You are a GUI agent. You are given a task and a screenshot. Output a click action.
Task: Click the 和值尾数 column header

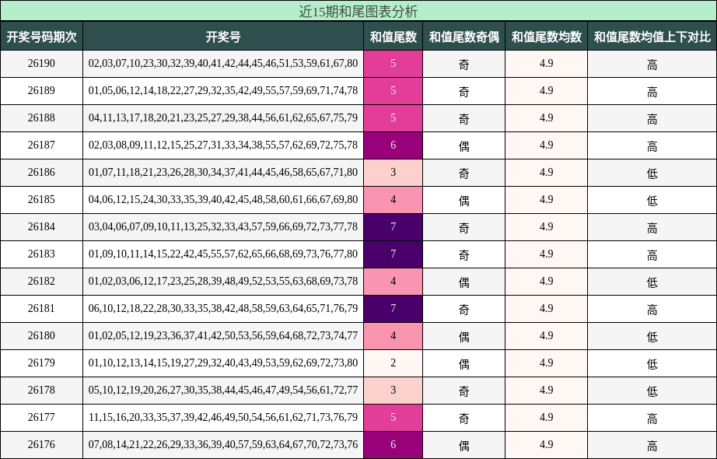pos(393,36)
